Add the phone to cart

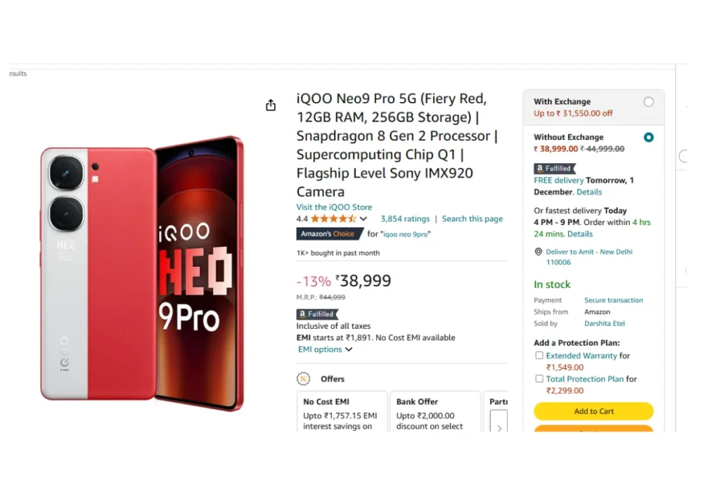coord(593,411)
